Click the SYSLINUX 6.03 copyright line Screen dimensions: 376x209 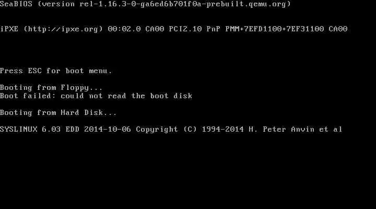click(171, 130)
